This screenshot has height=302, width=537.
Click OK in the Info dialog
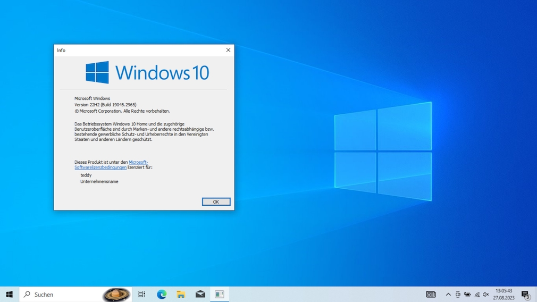point(216,202)
